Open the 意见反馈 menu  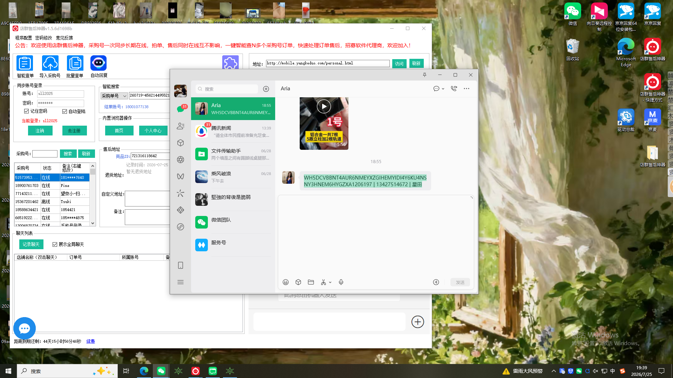point(64,38)
